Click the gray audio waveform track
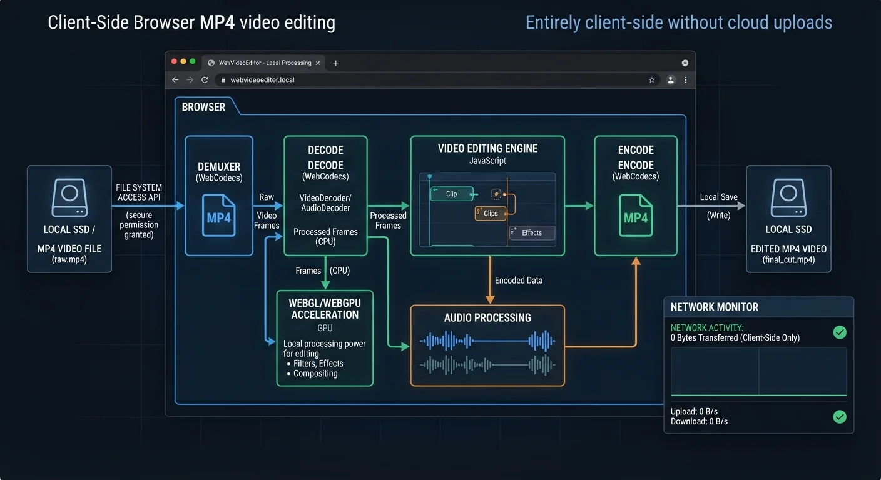 click(487, 364)
